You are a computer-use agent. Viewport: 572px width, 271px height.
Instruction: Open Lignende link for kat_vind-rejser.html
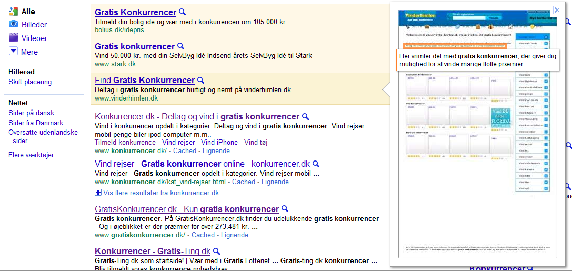pyautogui.click(x=275, y=182)
